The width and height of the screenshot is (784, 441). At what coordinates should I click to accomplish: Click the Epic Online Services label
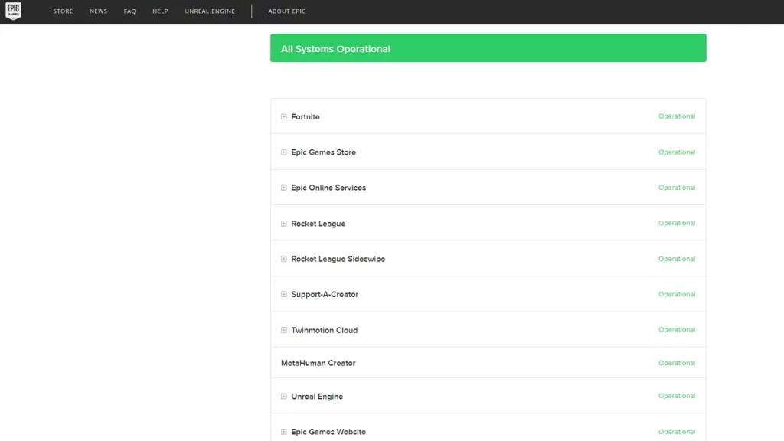[328, 188]
